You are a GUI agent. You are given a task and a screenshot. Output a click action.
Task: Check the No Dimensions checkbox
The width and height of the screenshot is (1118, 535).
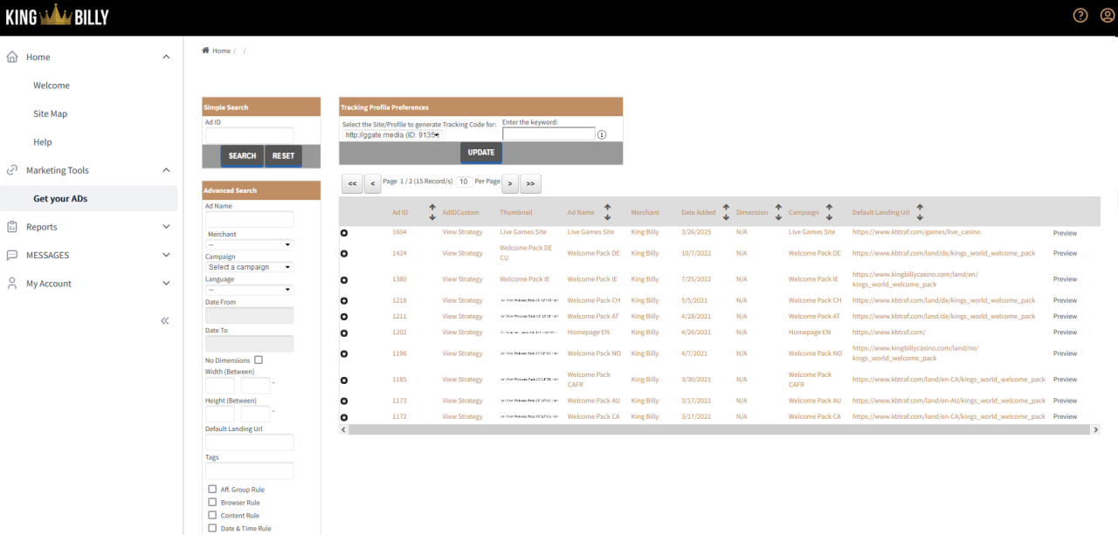pyautogui.click(x=259, y=360)
